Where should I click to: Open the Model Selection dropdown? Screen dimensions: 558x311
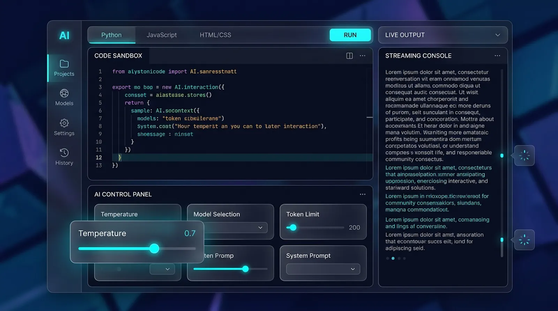point(236,227)
